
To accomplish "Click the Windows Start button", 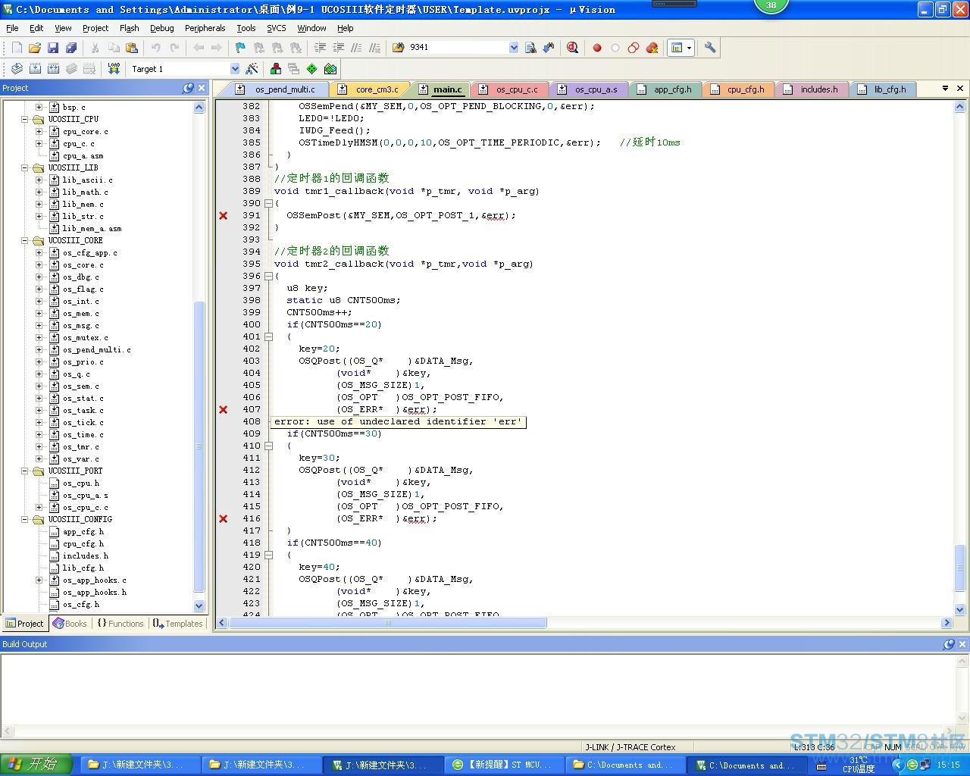I will 36,764.
